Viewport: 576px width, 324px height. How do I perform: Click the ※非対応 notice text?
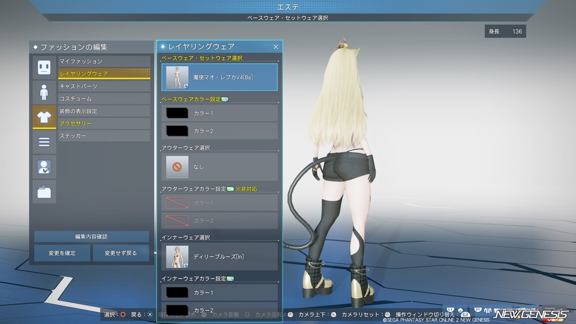247,189
